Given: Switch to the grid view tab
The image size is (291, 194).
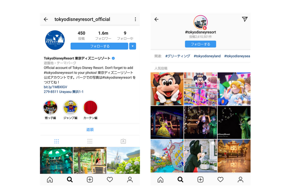Looking at the screenshot, I should point(57,141).
